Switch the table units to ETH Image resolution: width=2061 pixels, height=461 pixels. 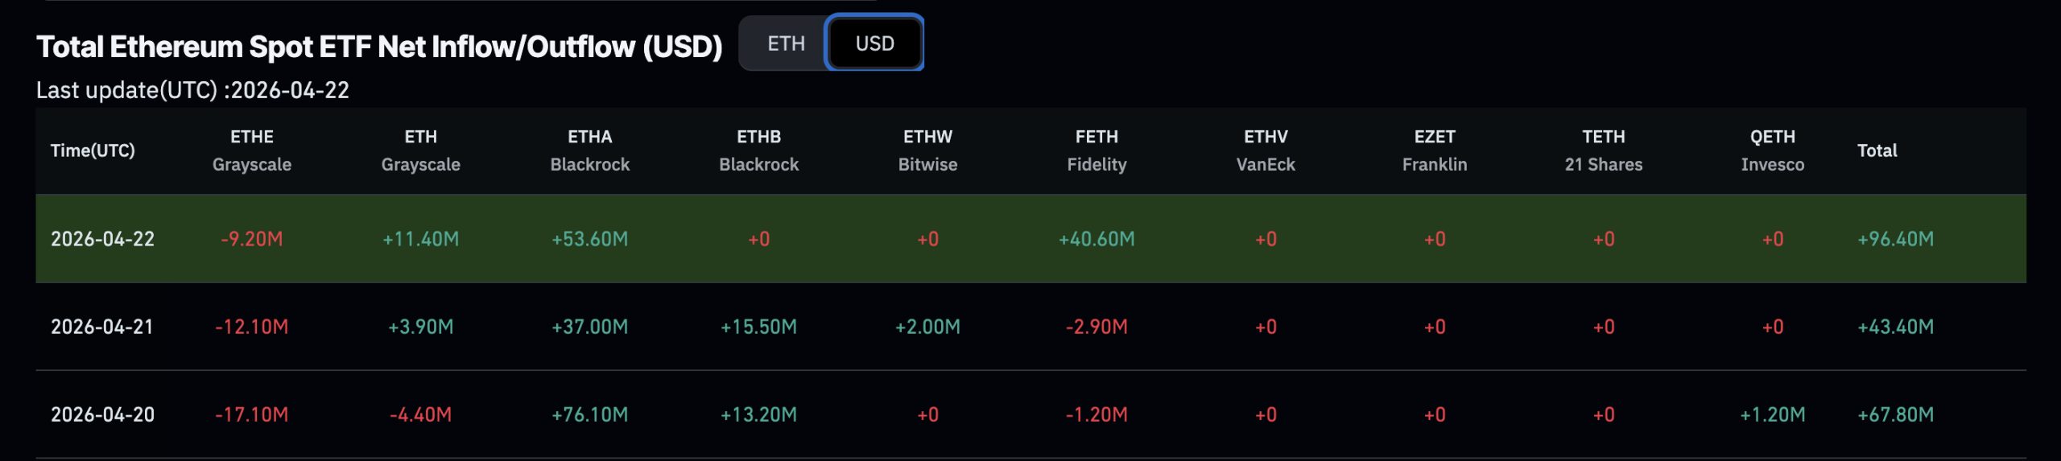pyautogui.click(x=786, y=43)
